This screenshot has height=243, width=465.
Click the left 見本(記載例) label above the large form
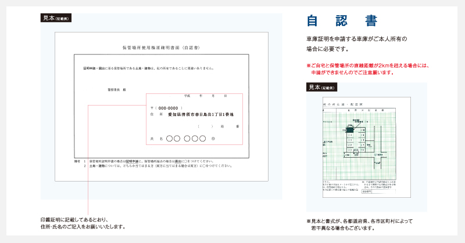56,18
